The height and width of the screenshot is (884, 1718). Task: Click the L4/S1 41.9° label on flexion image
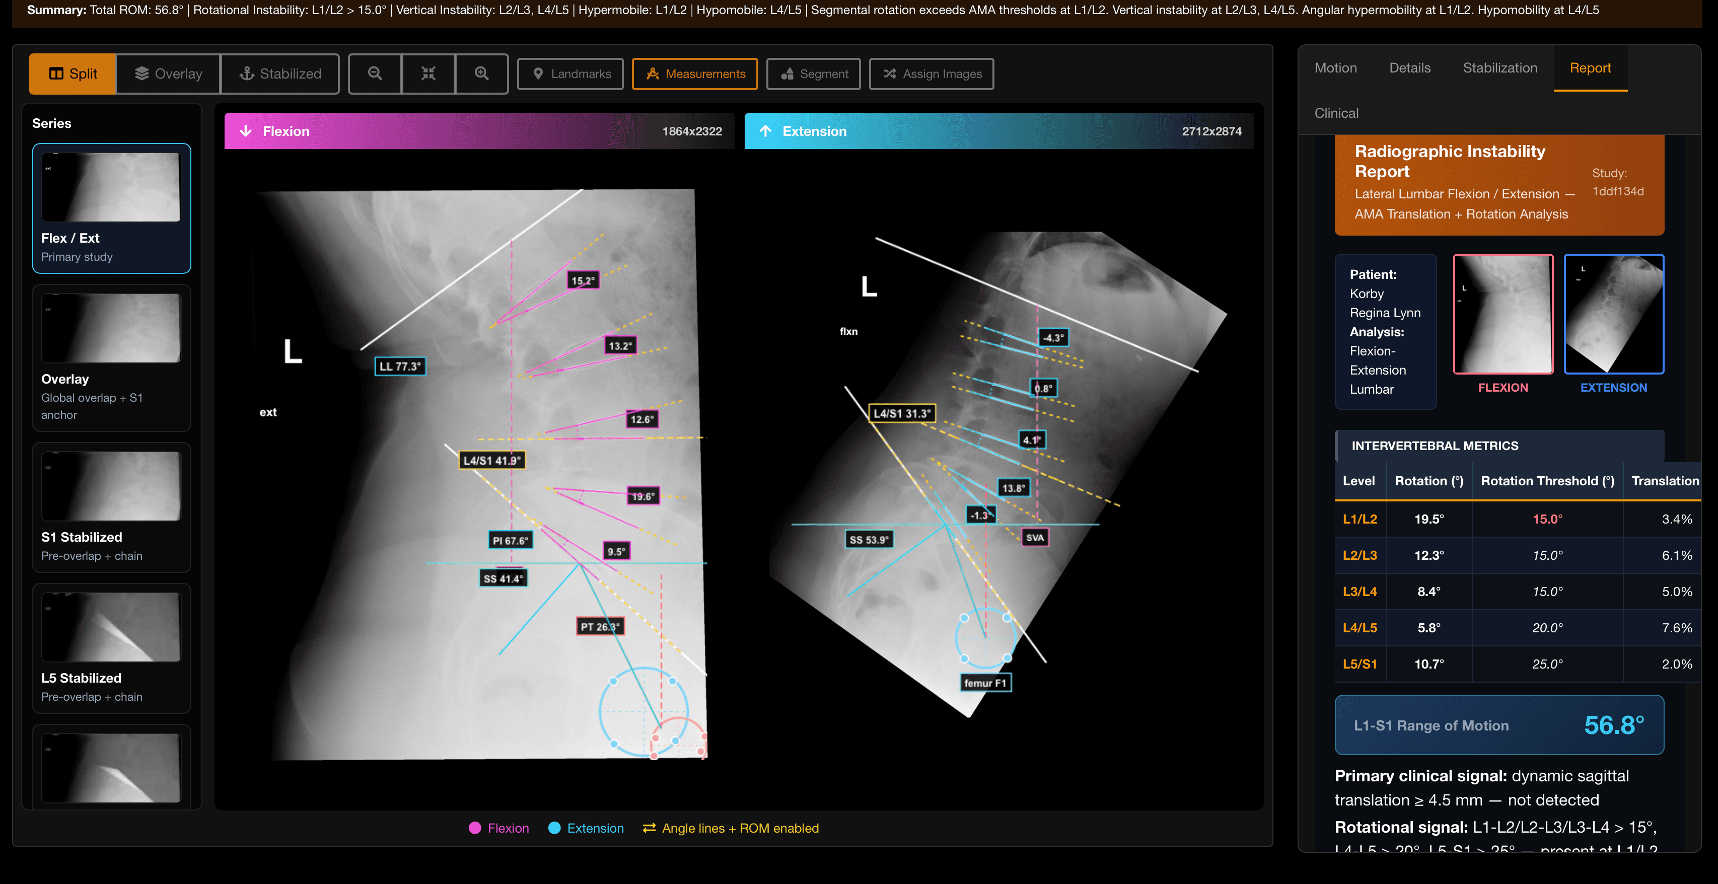pyautogui.click(x=492, y=461)
